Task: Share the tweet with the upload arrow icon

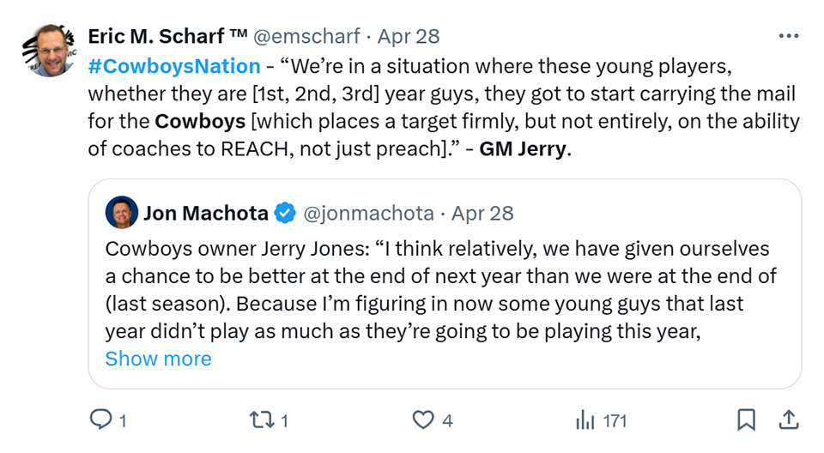Action: tap(789, 420)
